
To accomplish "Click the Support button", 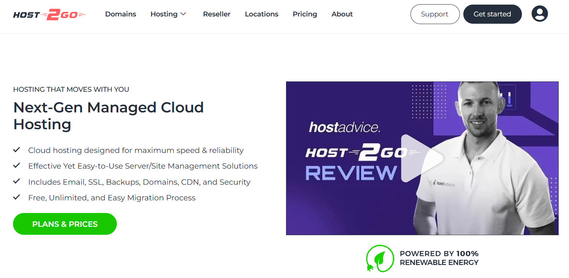I will (x=435, y=14).
